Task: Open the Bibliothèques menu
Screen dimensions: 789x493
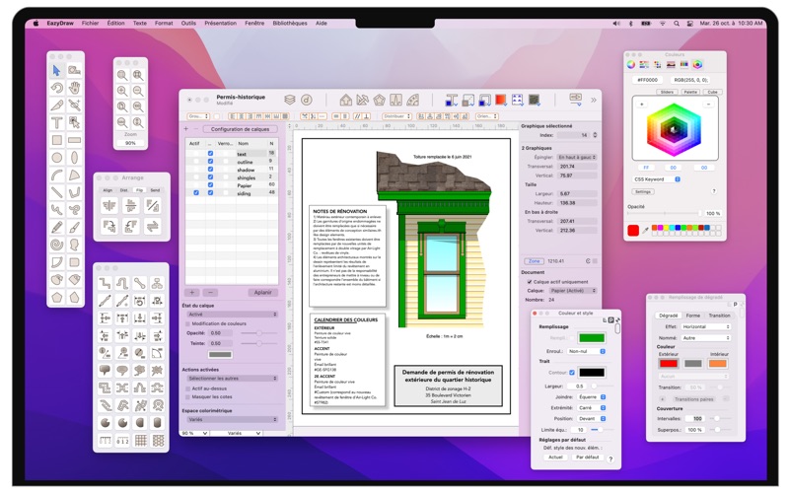Action: [x=290, y=23]
